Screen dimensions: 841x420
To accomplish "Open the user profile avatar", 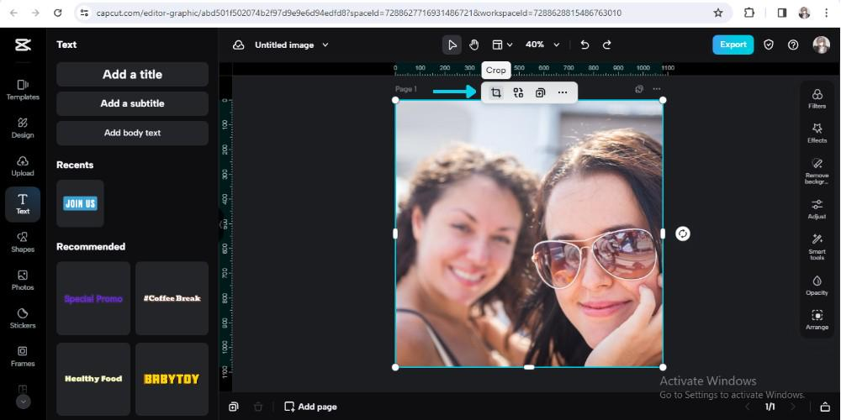I will [821, 45].
